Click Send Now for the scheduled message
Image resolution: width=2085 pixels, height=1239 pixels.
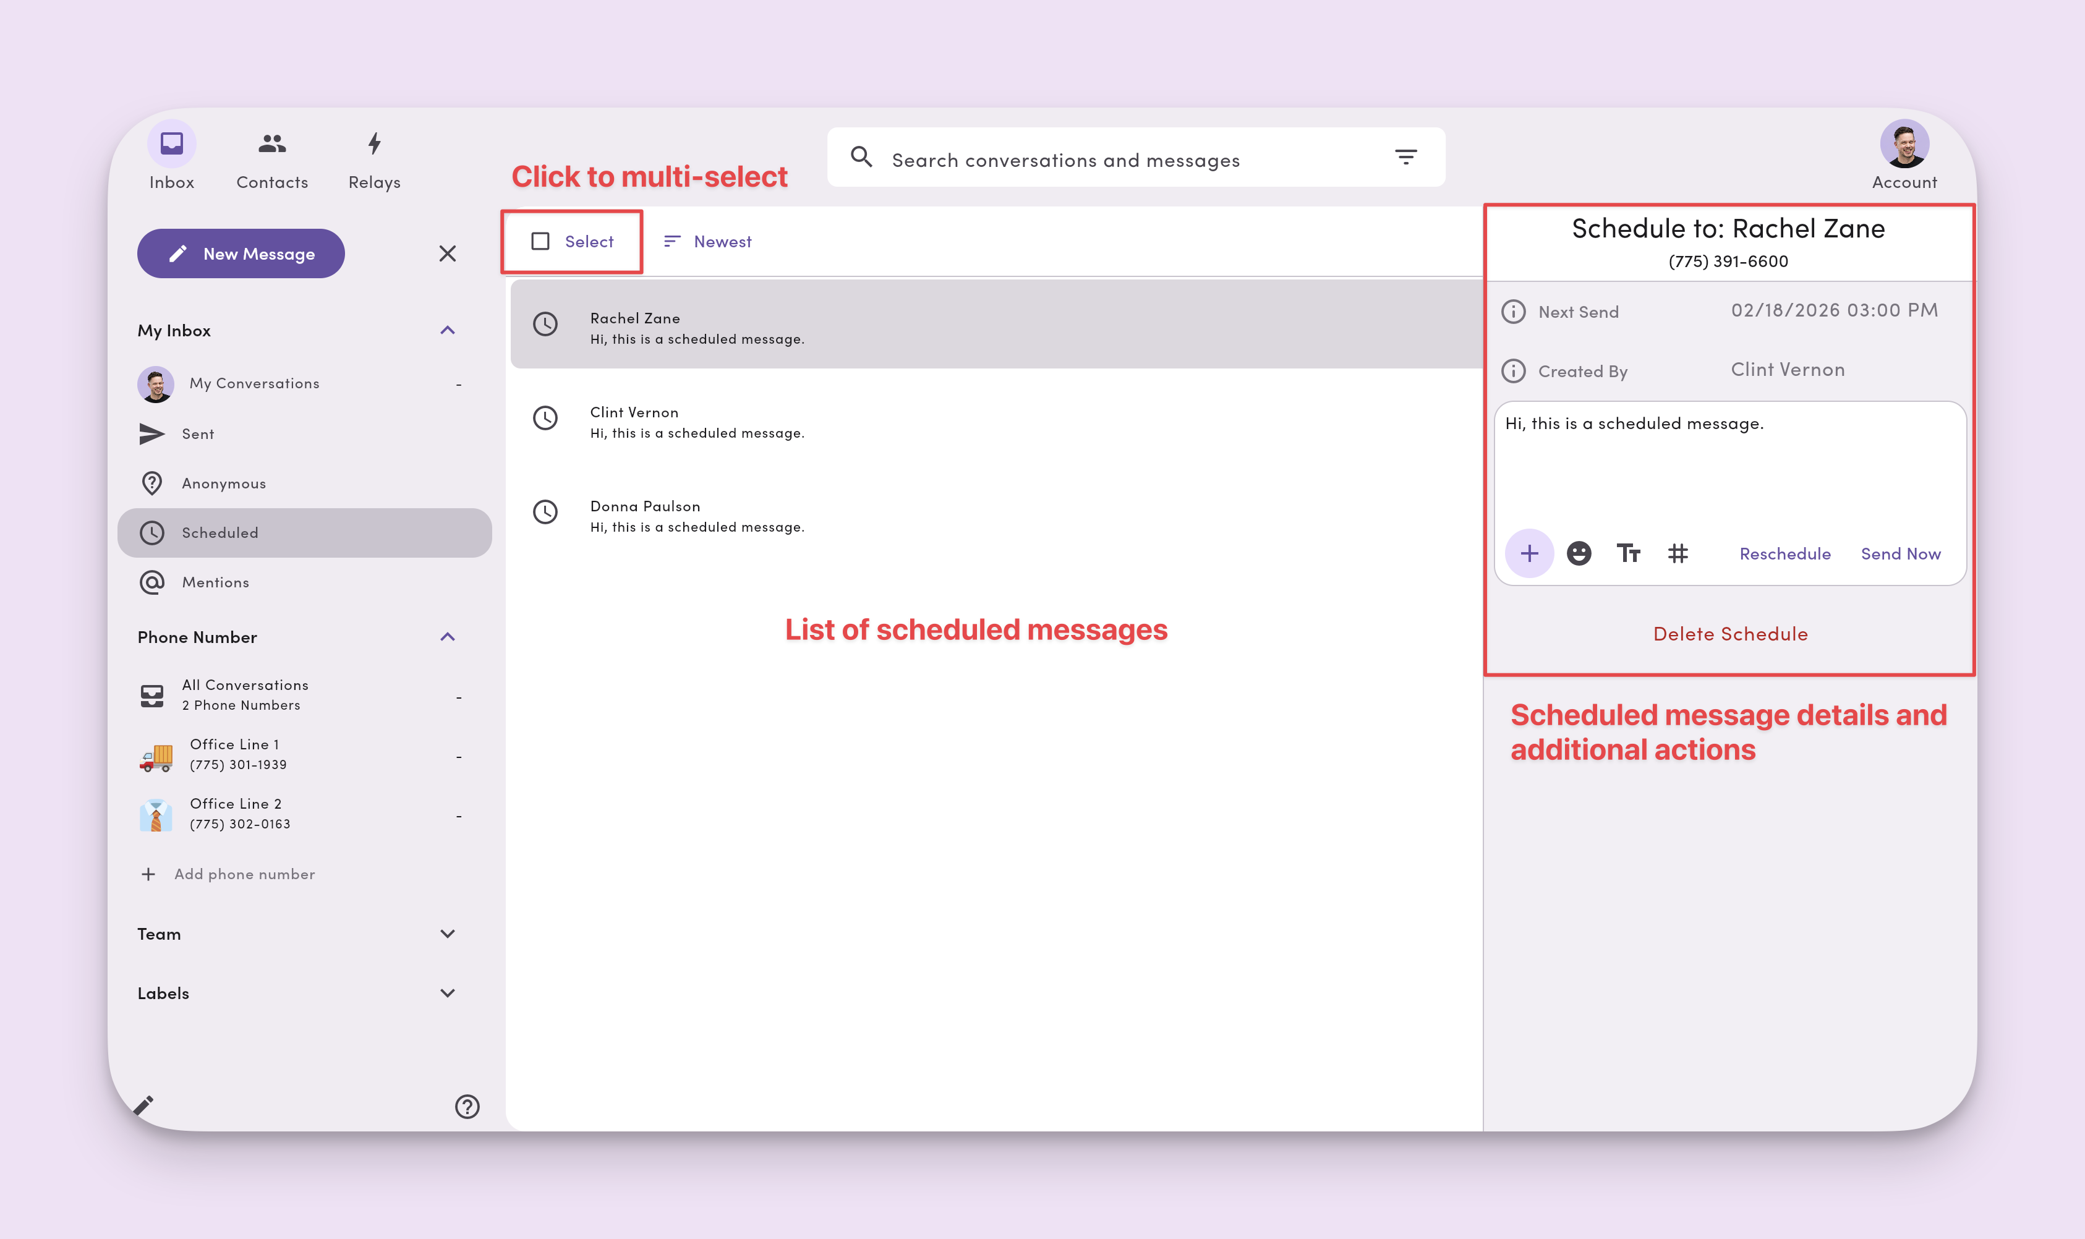(x=1901, y=553)
